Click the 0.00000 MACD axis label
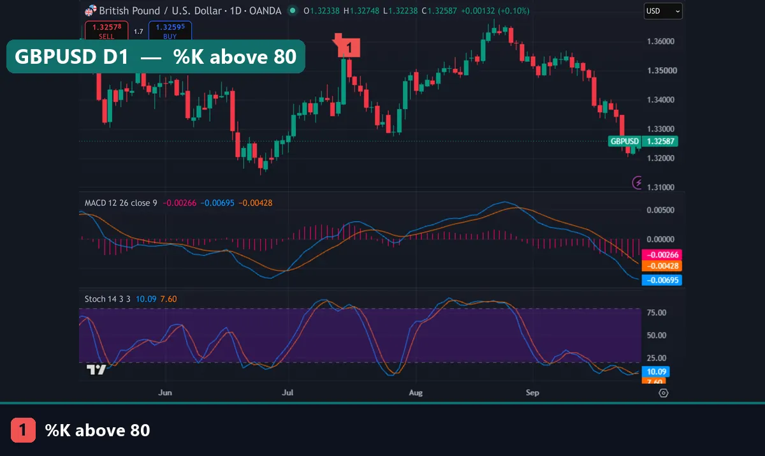 [x=660, y=239]
